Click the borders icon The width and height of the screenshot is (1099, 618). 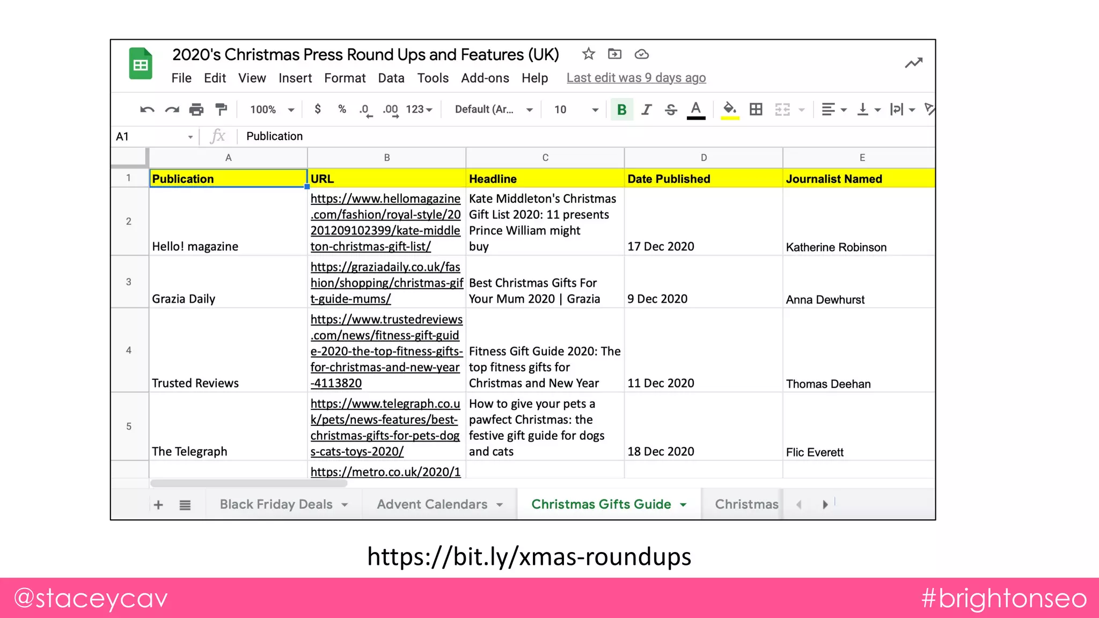(x=756, y=109)
